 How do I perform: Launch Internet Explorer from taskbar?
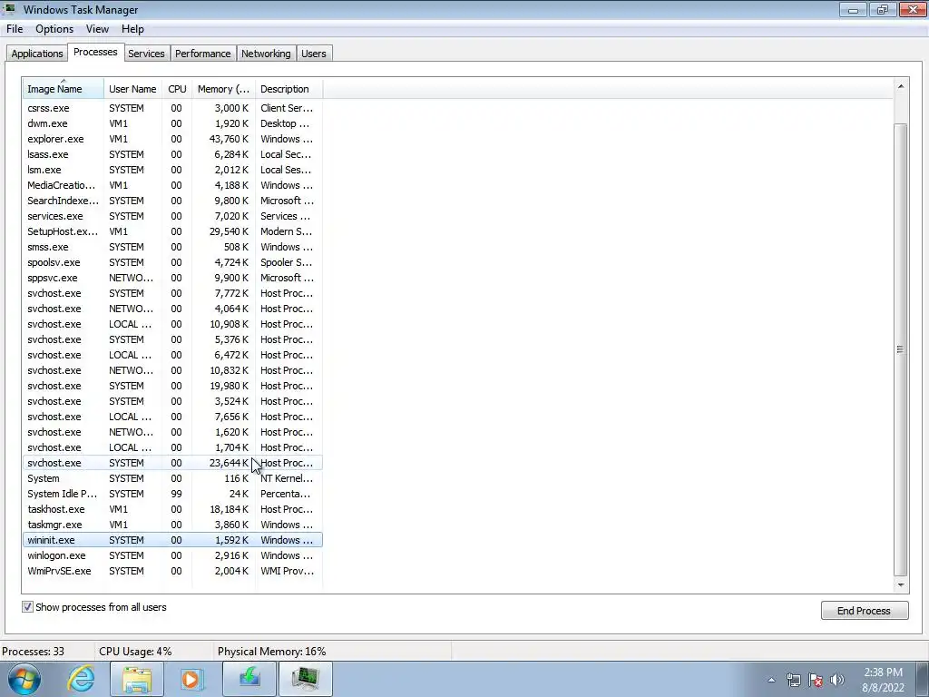coord(81,679)
